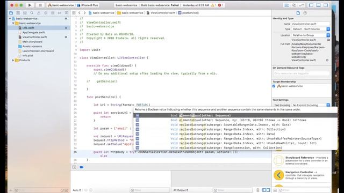The image size is (344, 193).
Task: Switch to Version editor
Action: coord(302,5)
